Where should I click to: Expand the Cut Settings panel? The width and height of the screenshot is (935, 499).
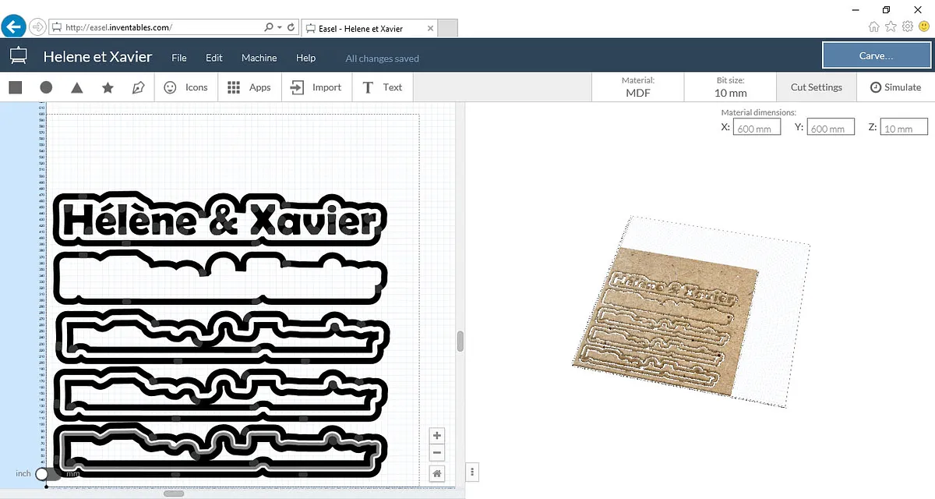[x=816, y=87]
